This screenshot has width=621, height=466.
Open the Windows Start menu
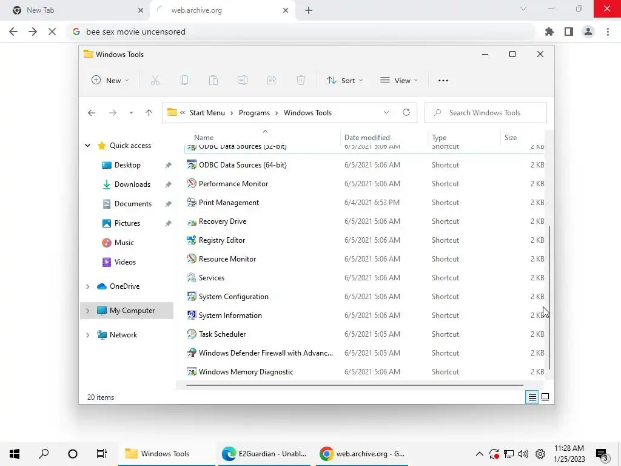tap(15, 454)
